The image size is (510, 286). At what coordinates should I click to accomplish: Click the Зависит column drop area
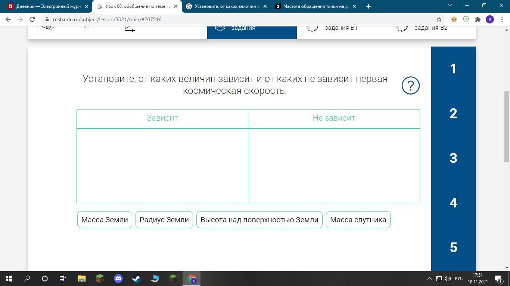tap(162, 166)
